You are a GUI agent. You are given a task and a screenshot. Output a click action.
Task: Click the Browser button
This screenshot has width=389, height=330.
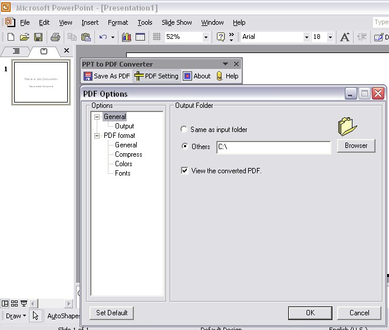(x=356, y=146)
